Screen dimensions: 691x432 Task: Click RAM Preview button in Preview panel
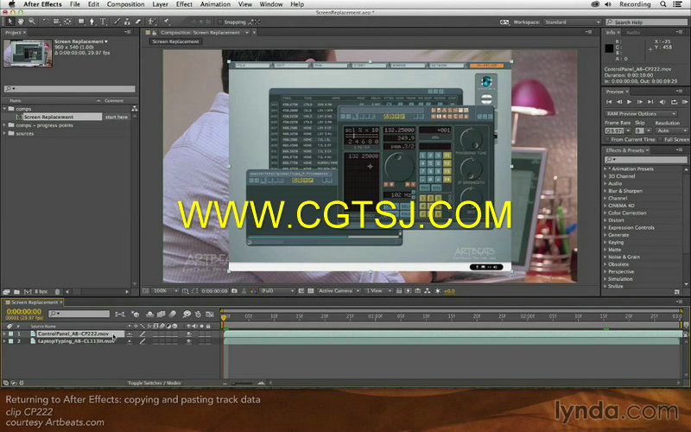pyautogui.click(x=685, y=102)
